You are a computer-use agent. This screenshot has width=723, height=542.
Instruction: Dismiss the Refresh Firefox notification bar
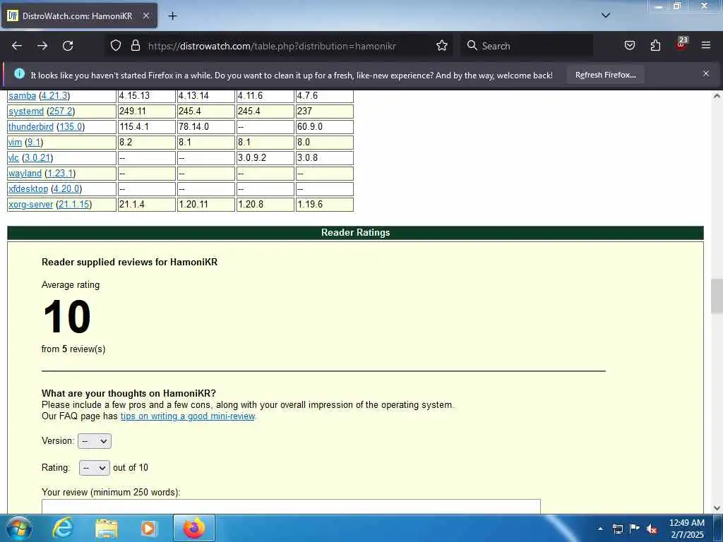click(706, 73)
